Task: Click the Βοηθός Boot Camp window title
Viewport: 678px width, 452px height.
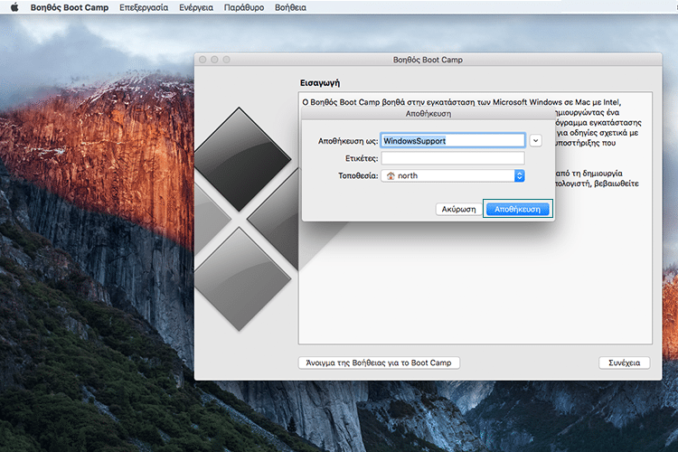Action: [x=428, y=60]
